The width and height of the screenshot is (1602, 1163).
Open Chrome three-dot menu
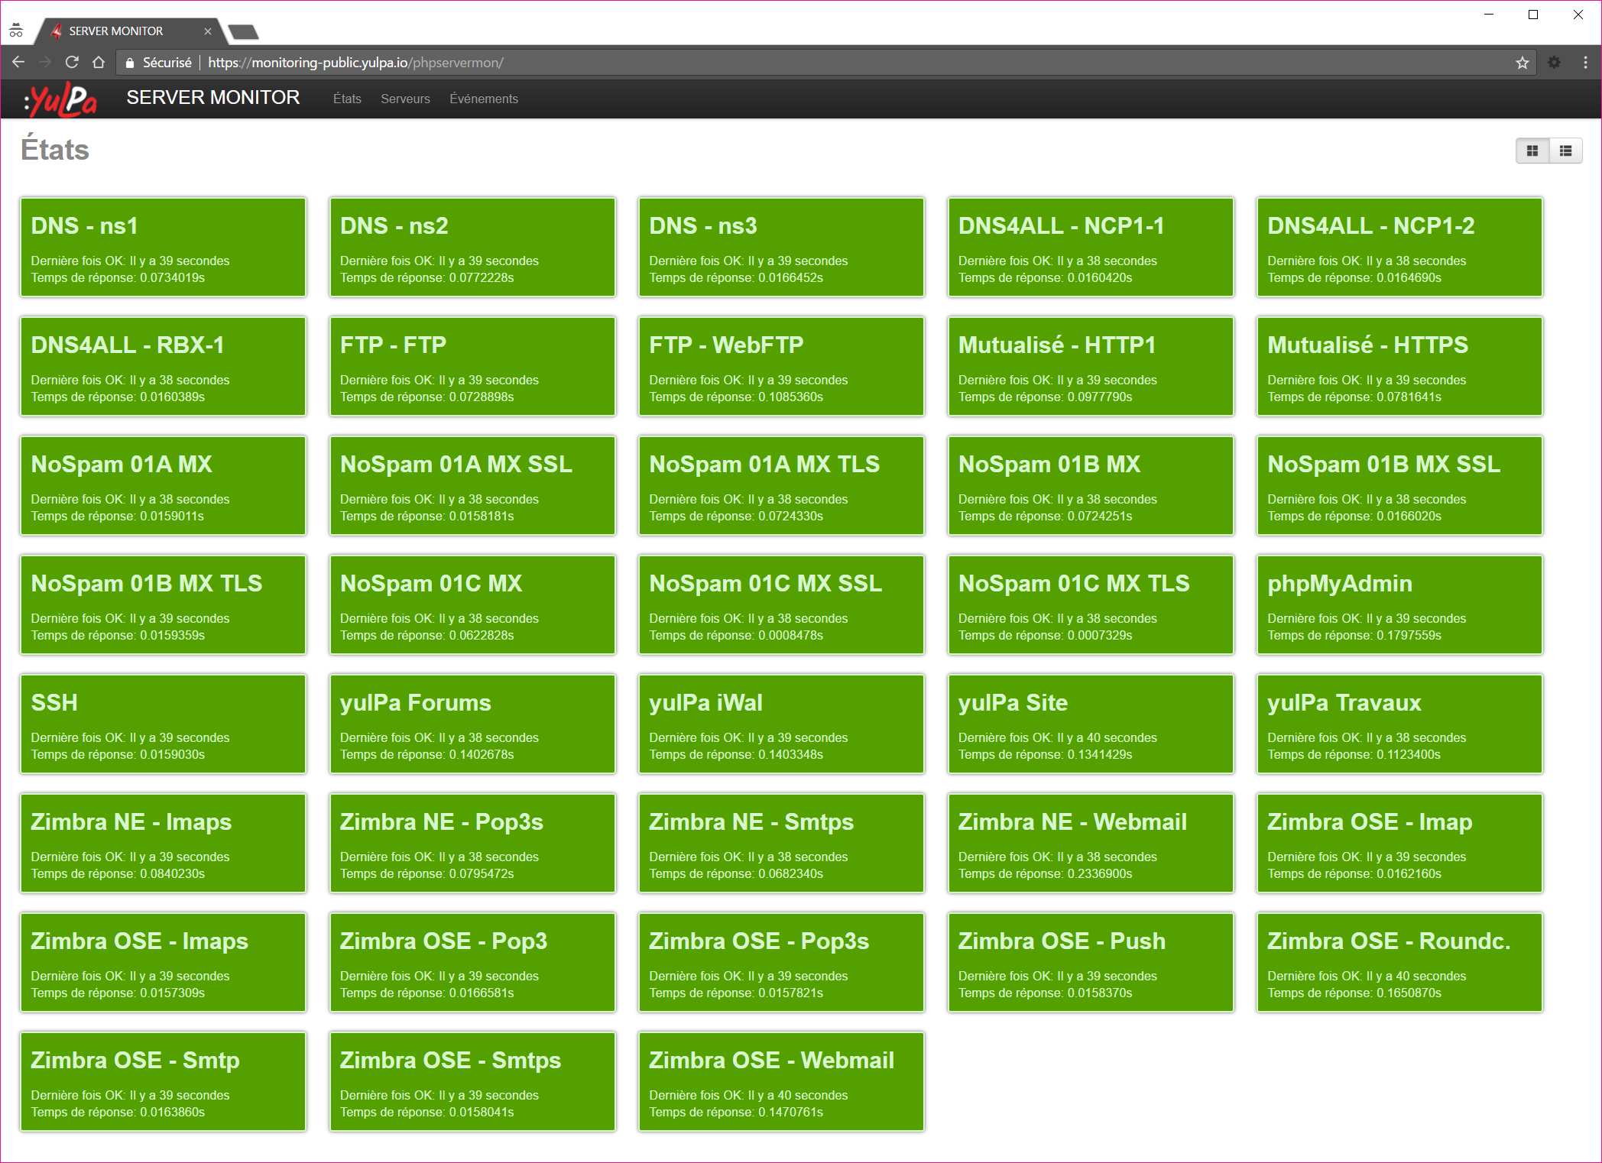pos(1585,63)
